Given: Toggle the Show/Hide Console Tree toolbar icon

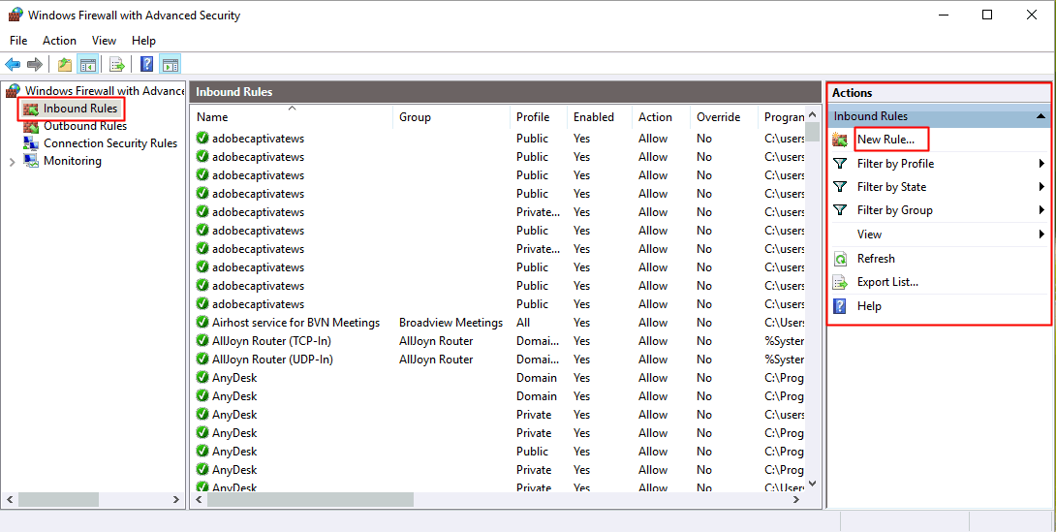Looking at the screenshot, I should coord(87,65).
